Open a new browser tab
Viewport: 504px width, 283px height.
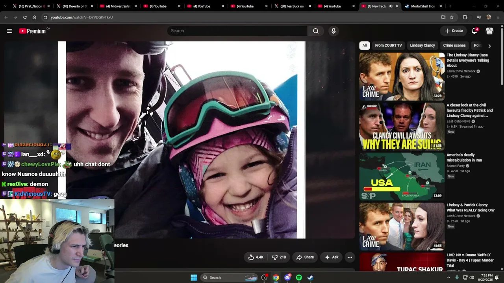(450, 6)
